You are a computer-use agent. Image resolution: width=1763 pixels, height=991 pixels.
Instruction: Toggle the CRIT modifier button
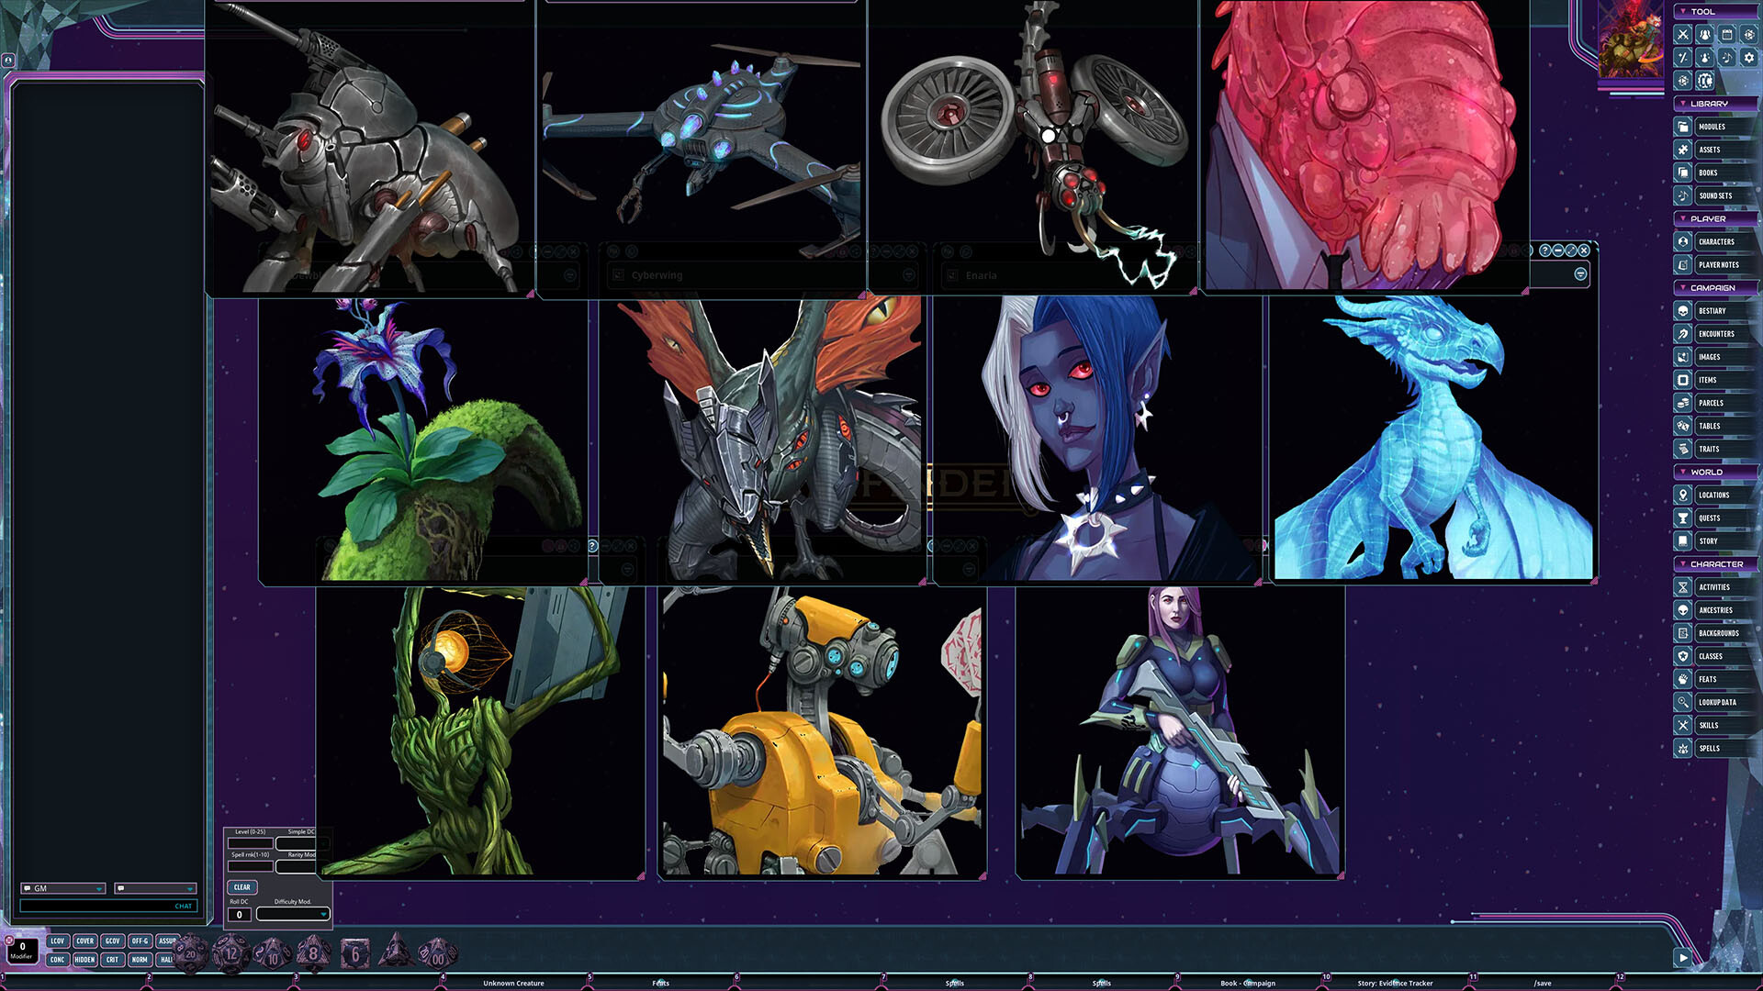[x=112, y=959]
